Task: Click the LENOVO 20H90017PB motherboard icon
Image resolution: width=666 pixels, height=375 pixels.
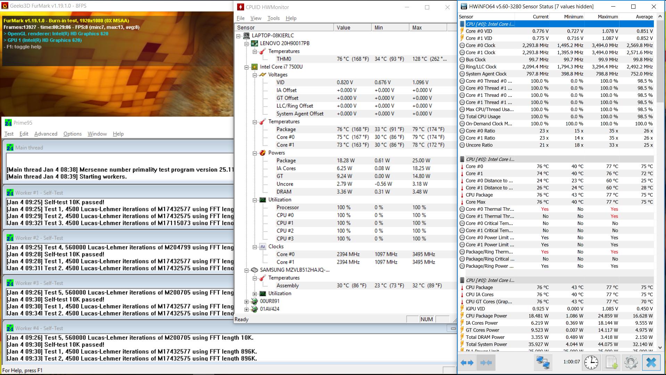Action: [255, 43]
